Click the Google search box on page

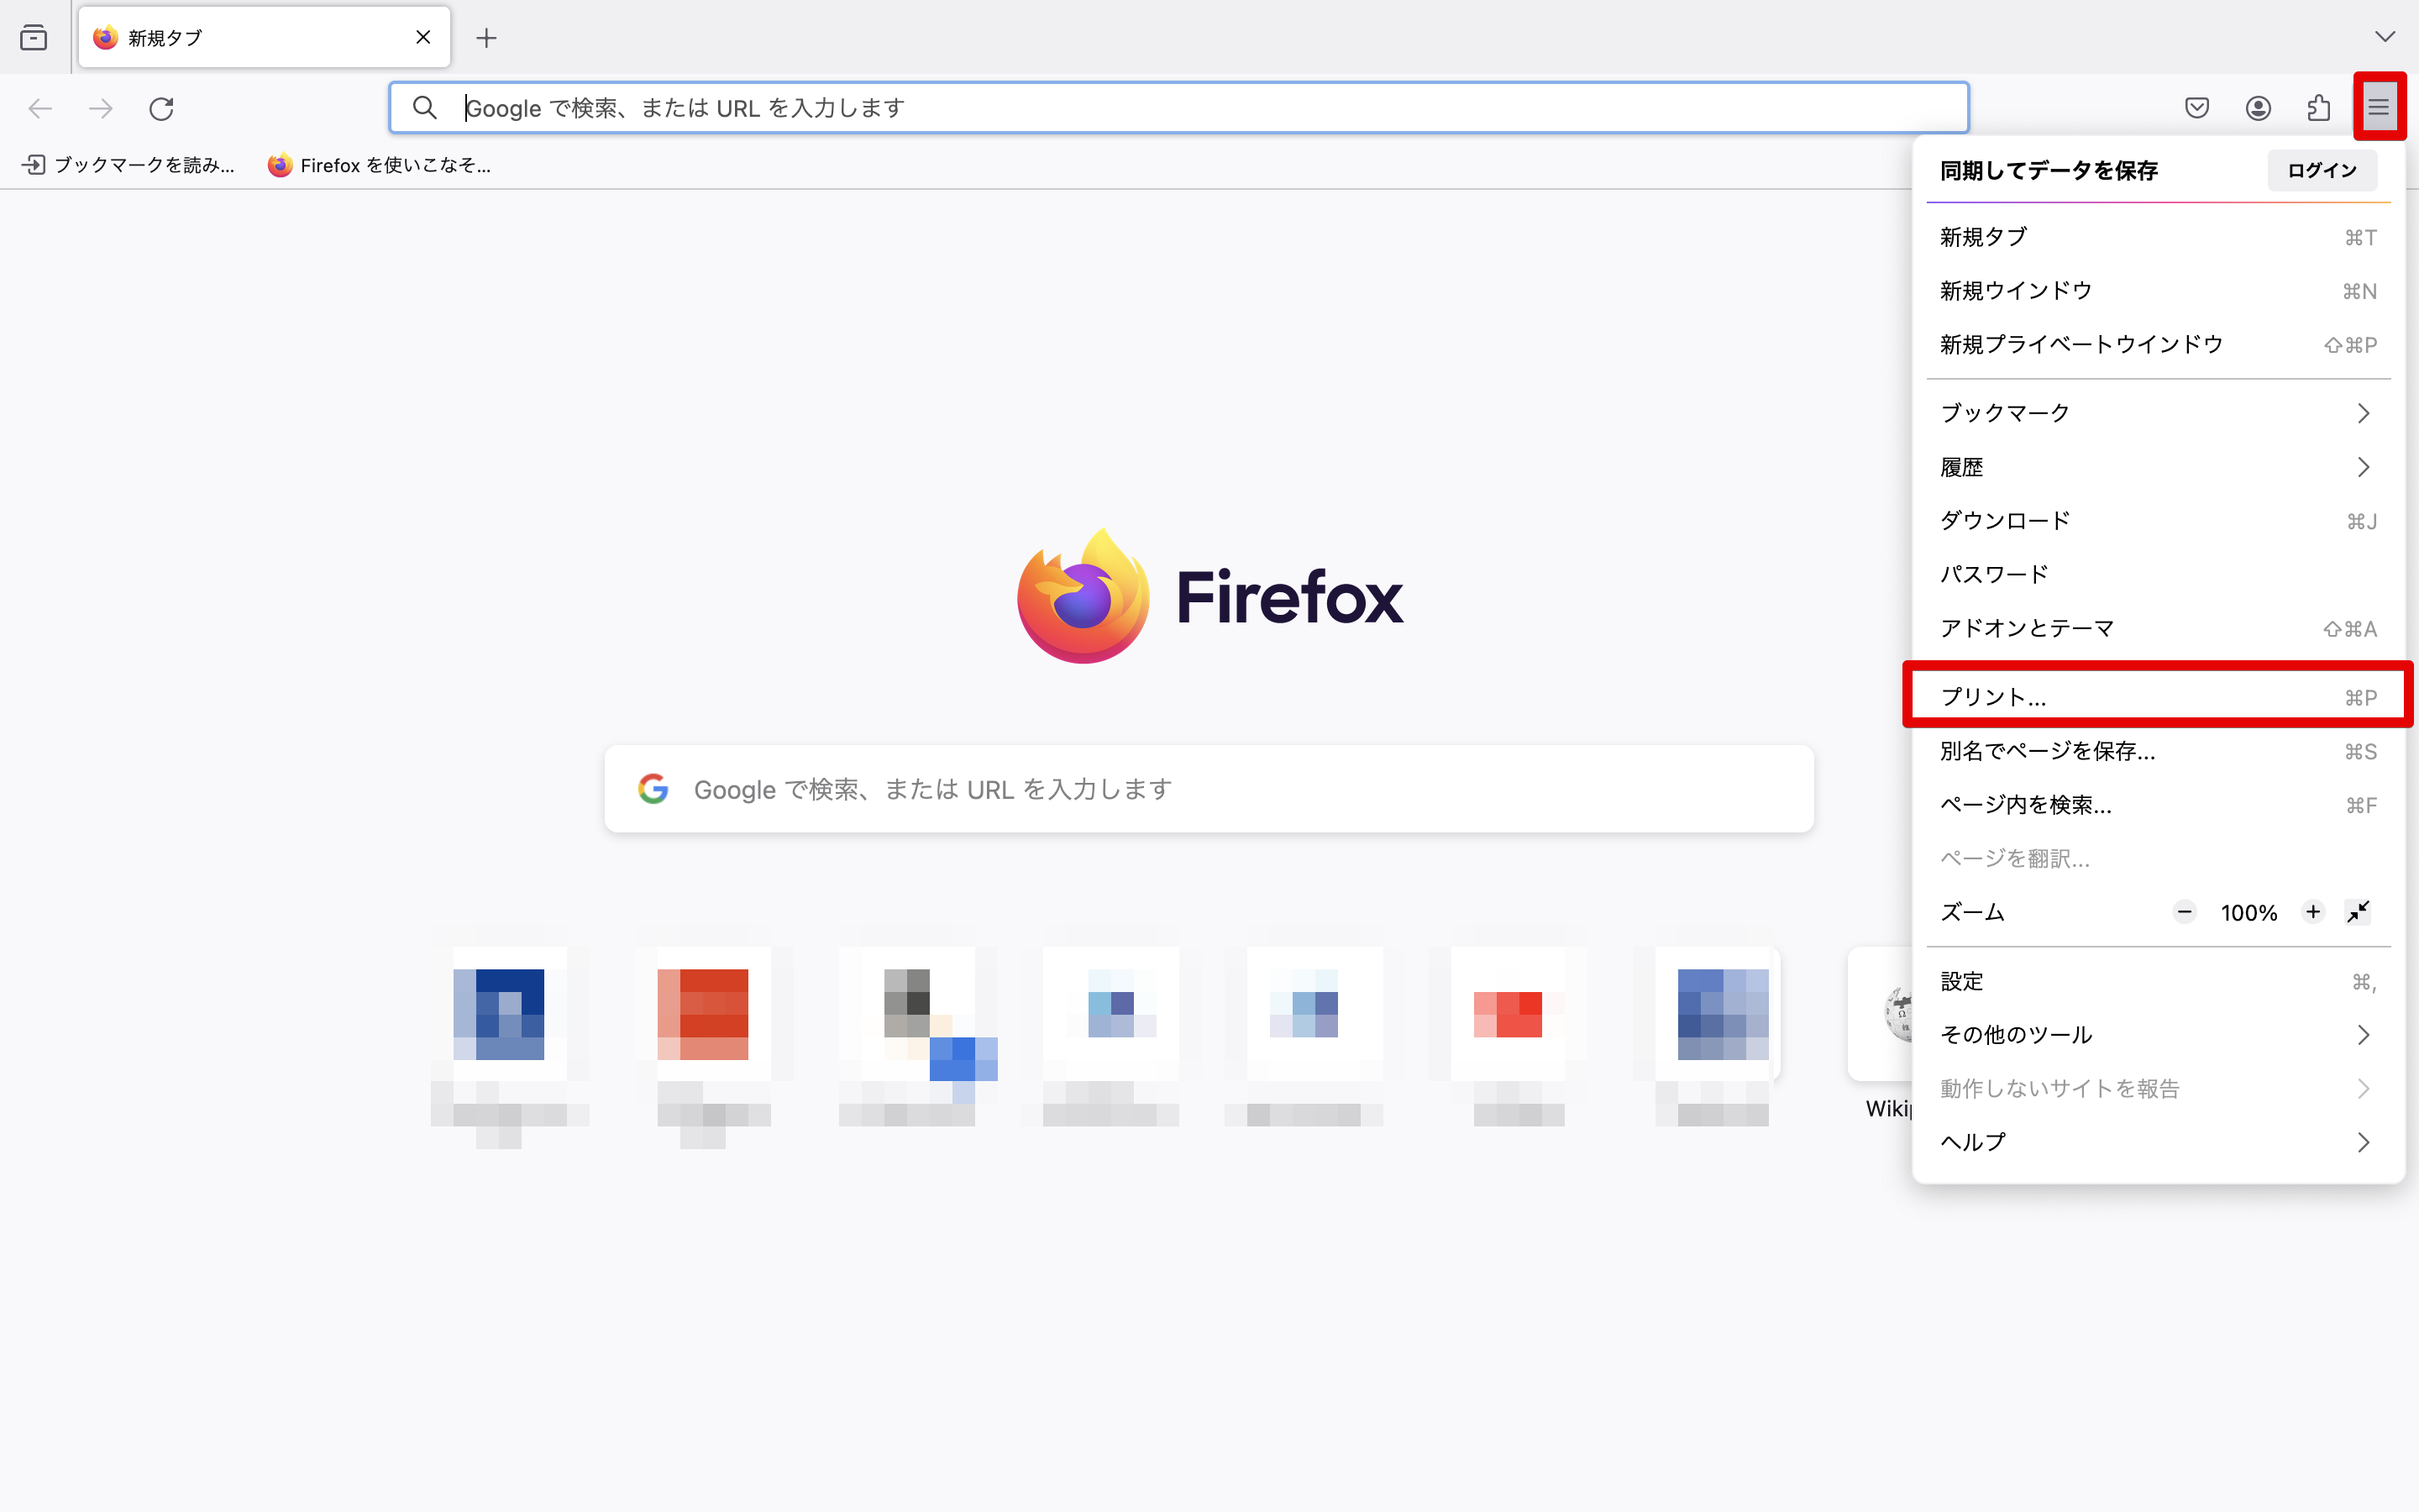[1209, 789]
